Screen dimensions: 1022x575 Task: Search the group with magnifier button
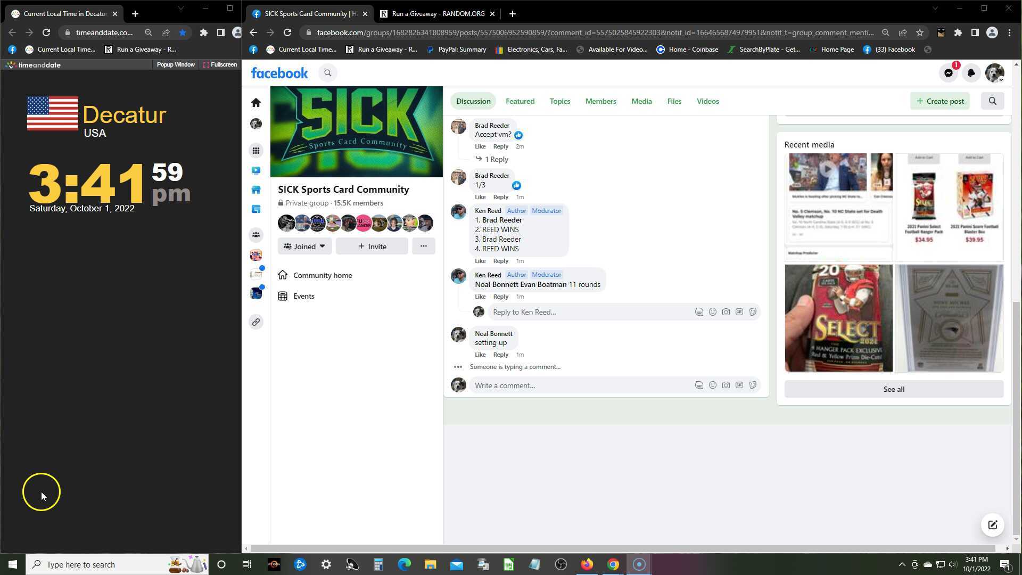[992, 101]
